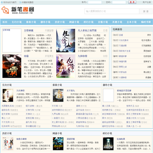Open the 天下第九 title link
Screen dimensions: 153x153
click(x=71, y=91)
